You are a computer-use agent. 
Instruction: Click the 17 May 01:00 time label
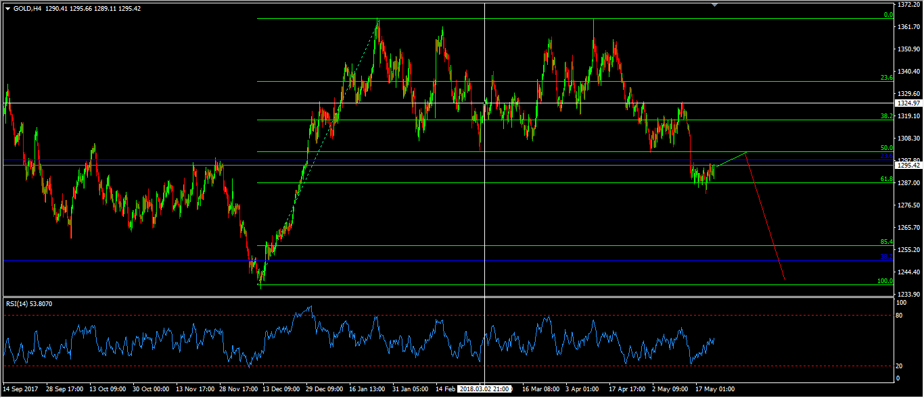click(x=716, y=389)
